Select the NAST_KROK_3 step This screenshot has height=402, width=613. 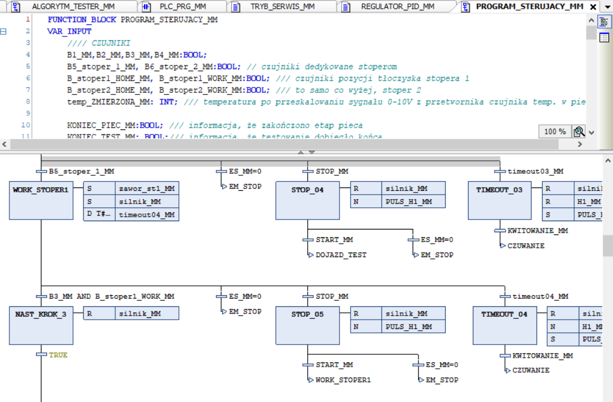tap(41, 326)
